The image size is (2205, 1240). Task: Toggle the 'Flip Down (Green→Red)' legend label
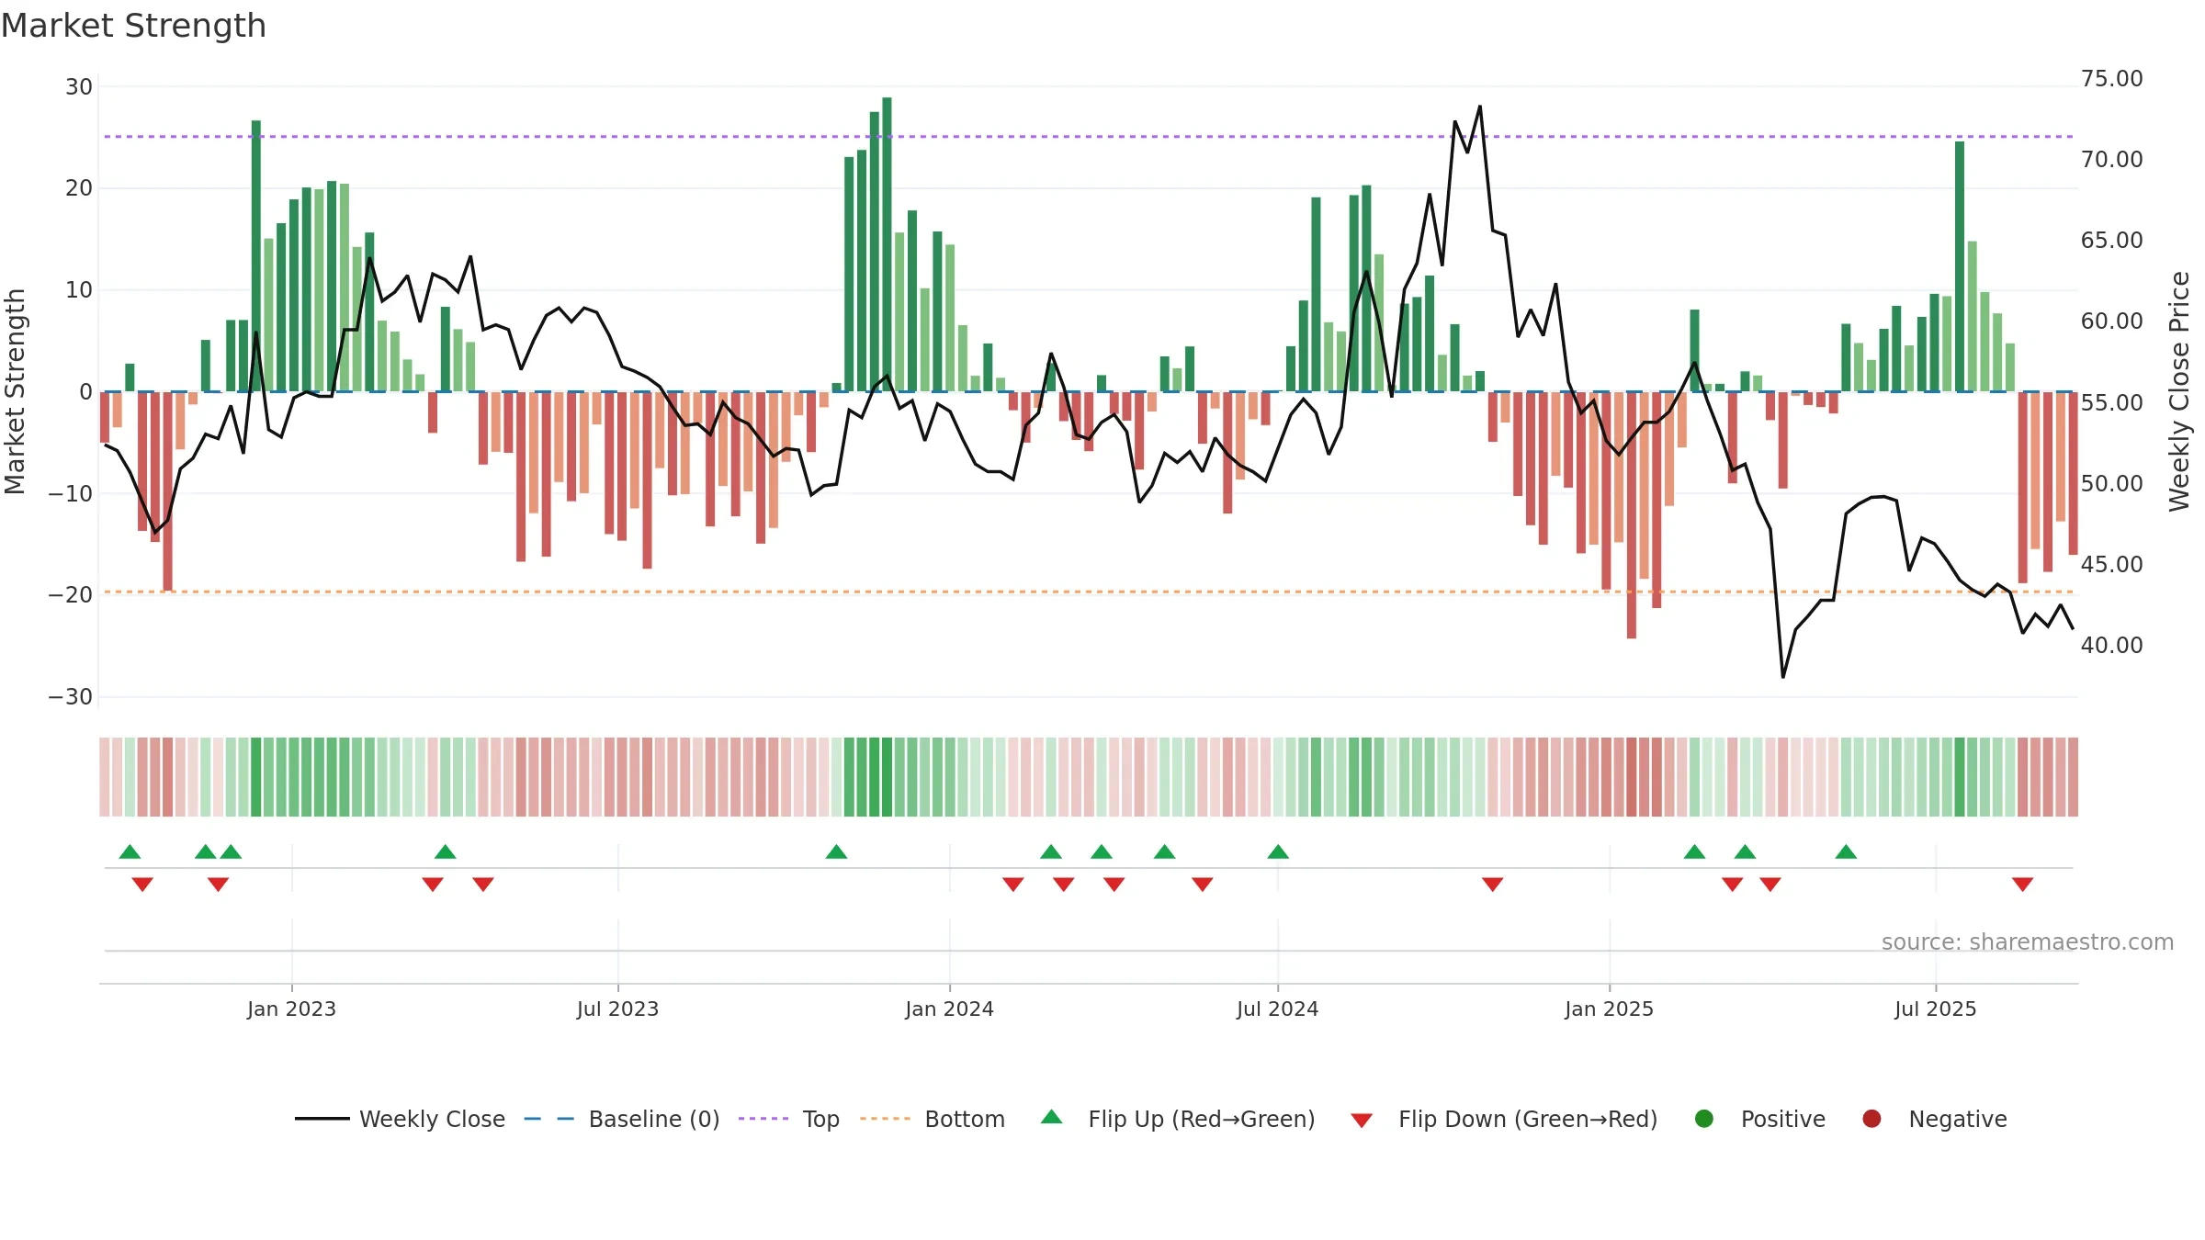tap(1528, 1120)
